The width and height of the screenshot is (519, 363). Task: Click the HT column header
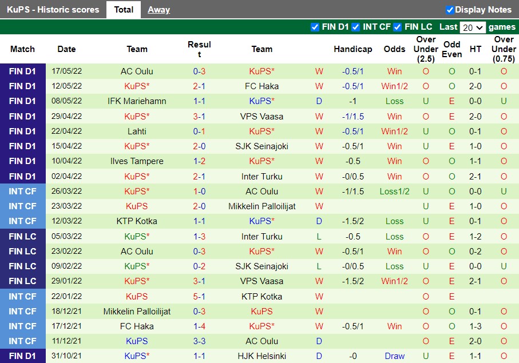point(476,49)
